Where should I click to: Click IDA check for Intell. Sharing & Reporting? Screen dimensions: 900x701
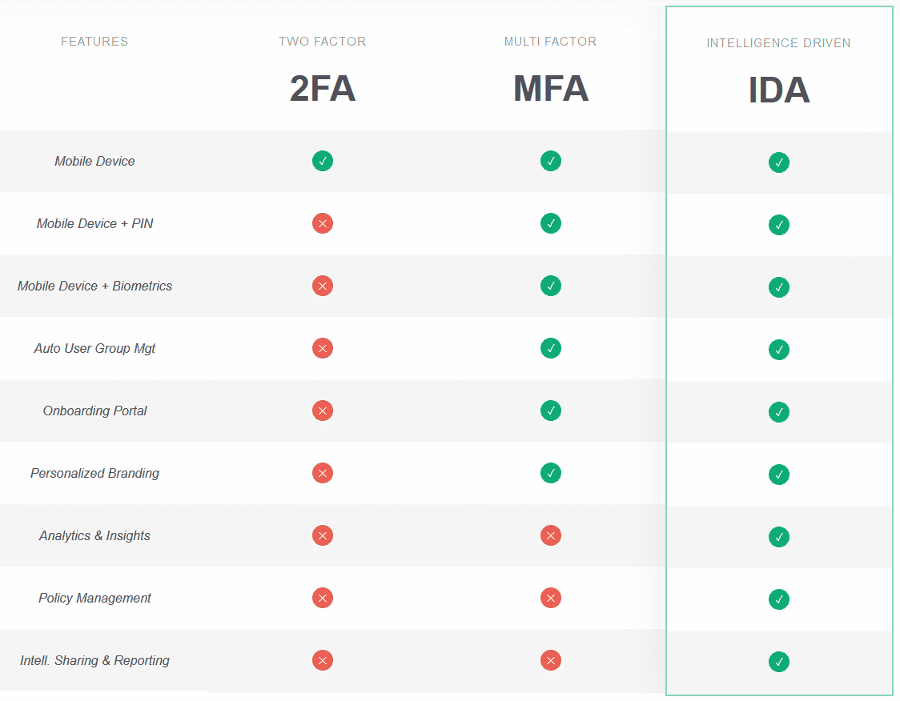pos(779,662)
